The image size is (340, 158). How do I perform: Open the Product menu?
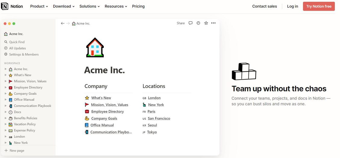pos(39,6)
